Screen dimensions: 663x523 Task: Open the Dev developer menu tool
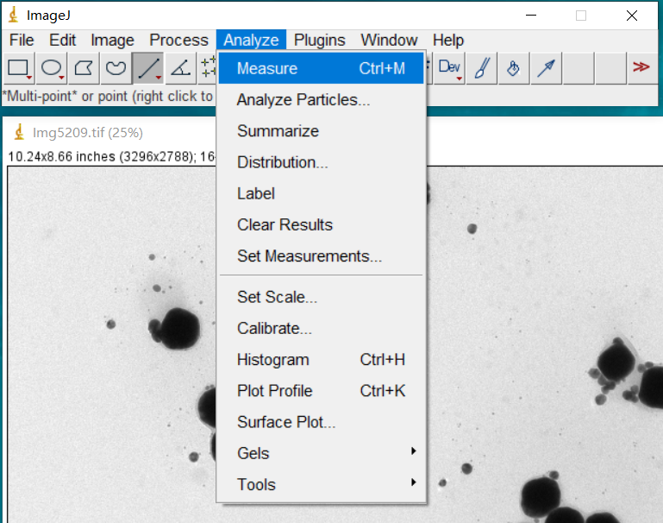(x=450, y=67)
